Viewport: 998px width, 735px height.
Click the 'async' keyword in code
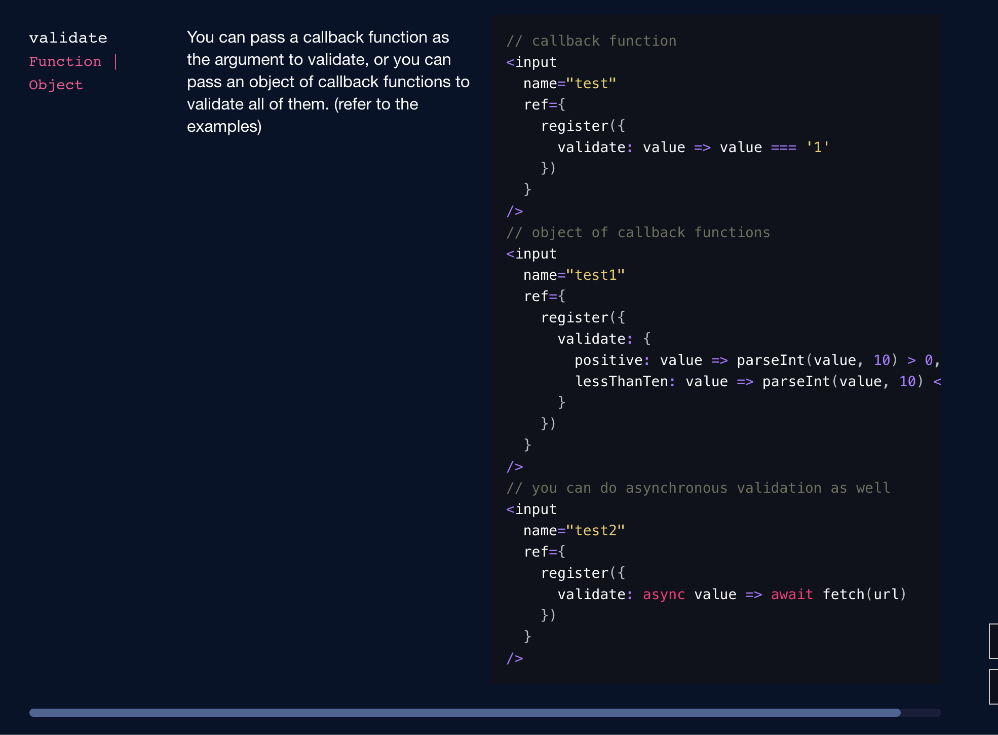pos(664,595)
